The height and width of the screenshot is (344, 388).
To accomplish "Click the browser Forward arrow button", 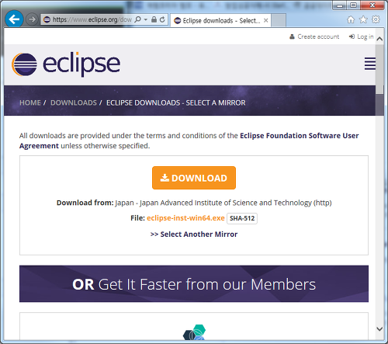I will click(32, 19).
